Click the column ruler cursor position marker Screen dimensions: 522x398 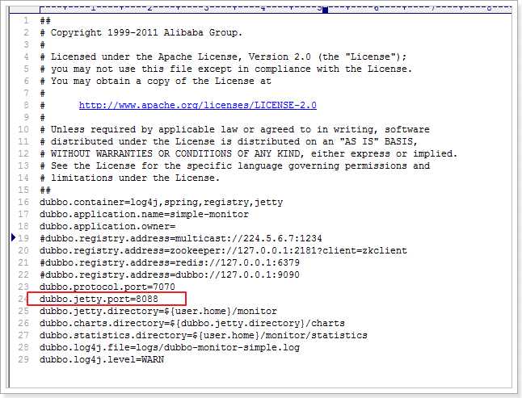click(x=326, y=10)
